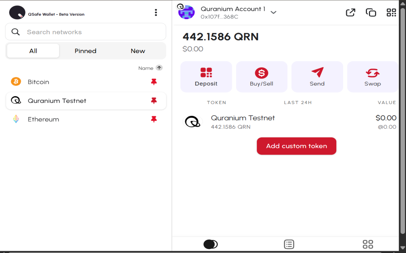
Task: Expand the Quranium Account 1 dropdown
Action: pos(273,13)
